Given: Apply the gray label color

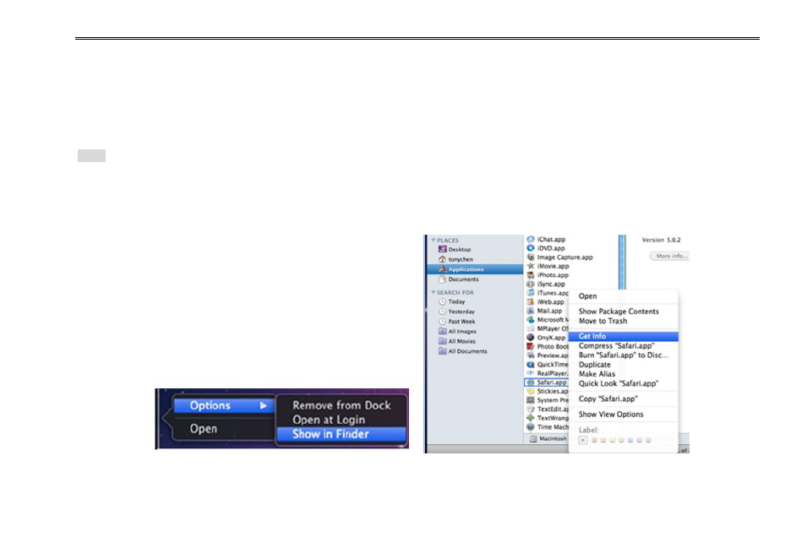Looking at the screenshot, I should pyautogui.click(x=648, y=440).
